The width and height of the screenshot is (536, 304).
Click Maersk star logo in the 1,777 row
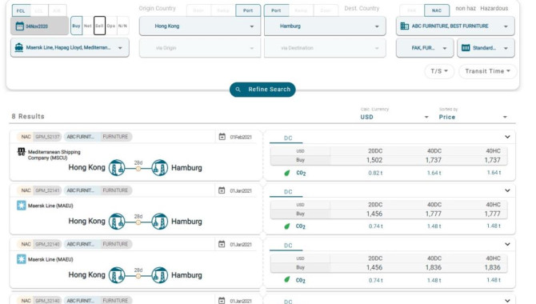point(21,206)
